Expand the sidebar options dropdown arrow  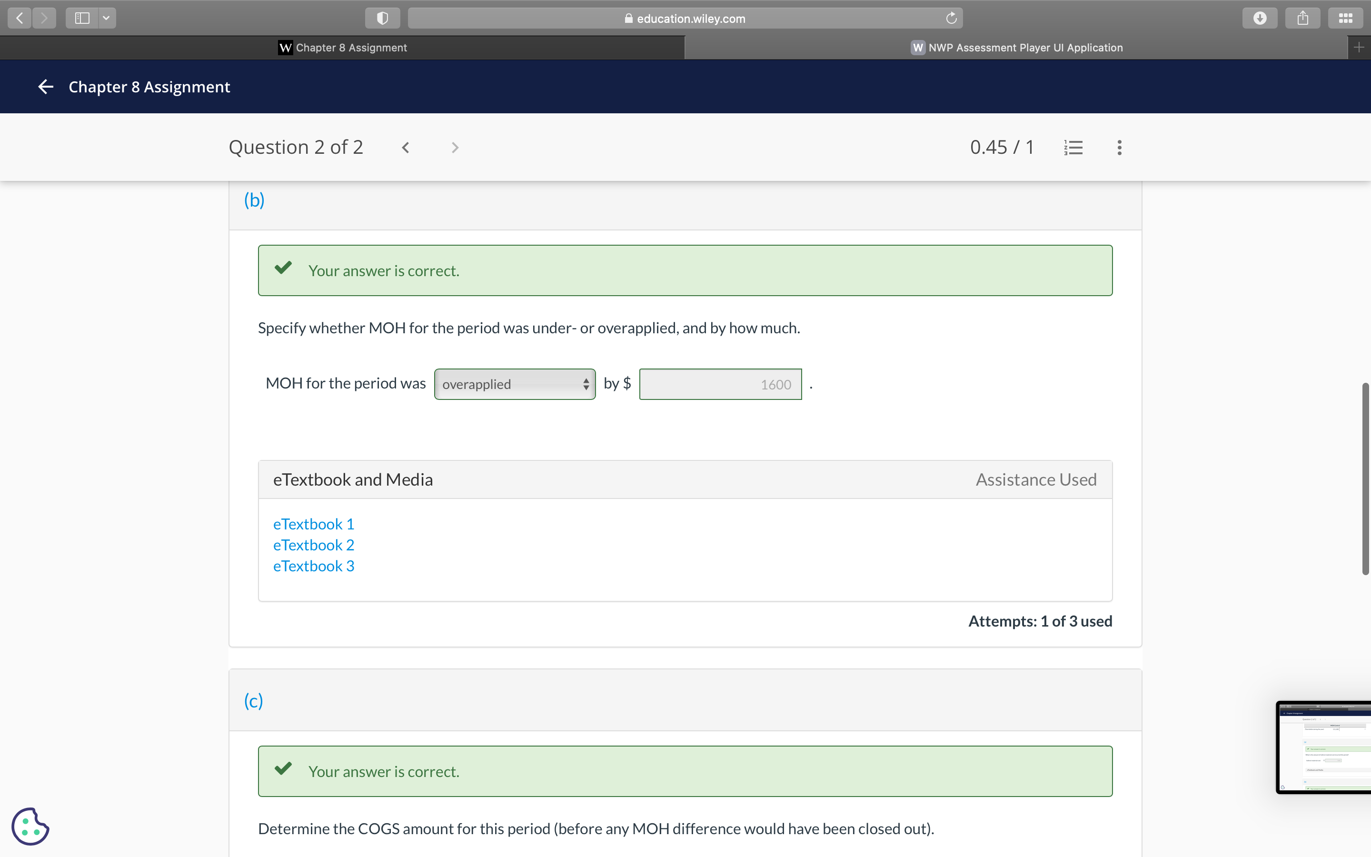[x=106, y=18]
